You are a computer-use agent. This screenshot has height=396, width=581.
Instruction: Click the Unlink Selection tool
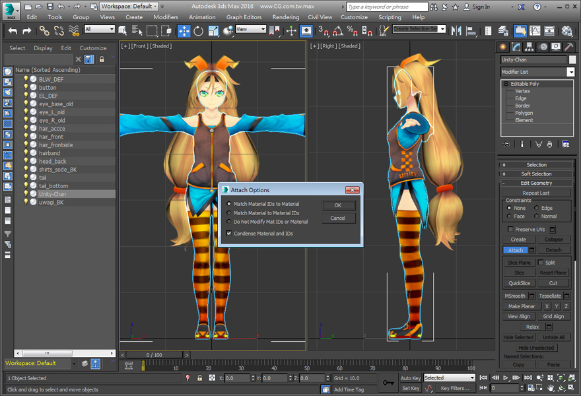[59, 31]
